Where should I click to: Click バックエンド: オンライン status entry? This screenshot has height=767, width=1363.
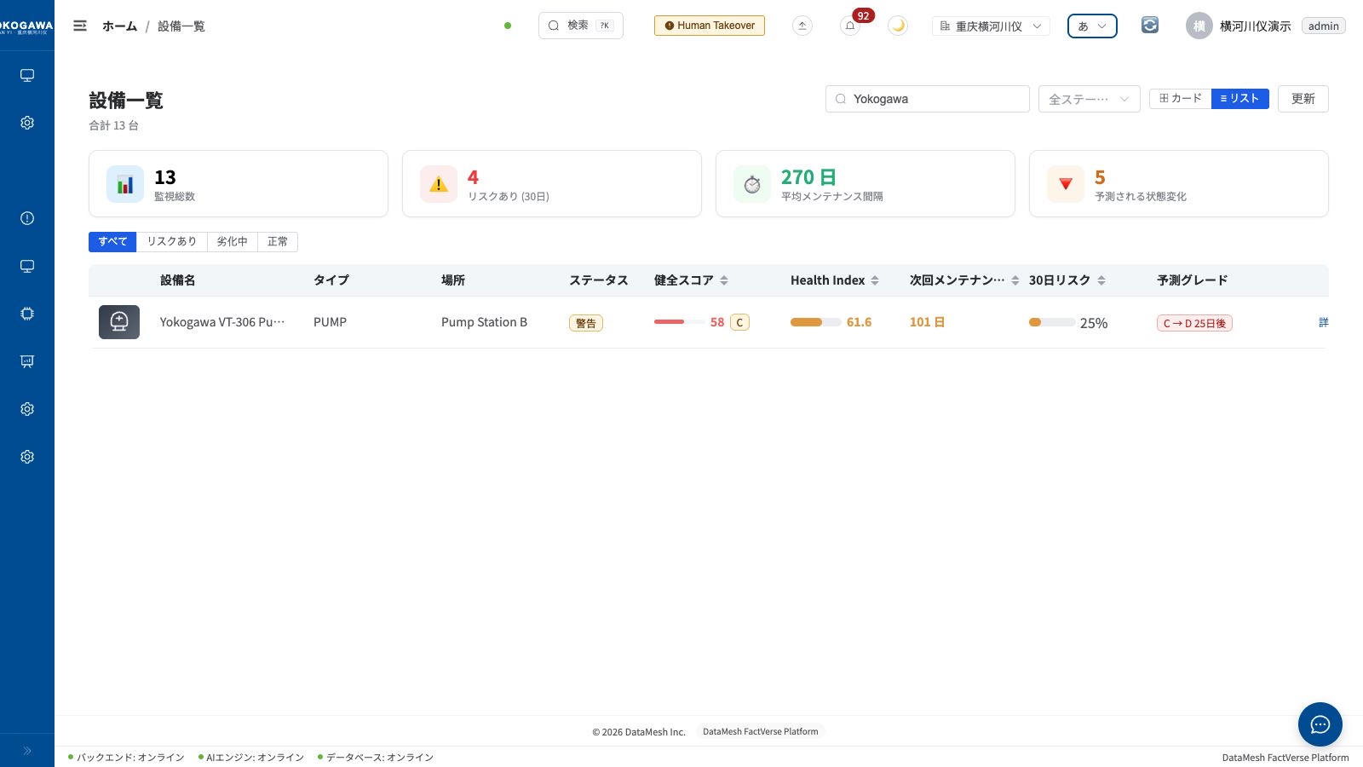click(126, 758)
